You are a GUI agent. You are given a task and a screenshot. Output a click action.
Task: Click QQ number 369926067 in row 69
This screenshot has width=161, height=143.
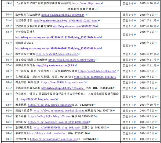click(90, 139)
